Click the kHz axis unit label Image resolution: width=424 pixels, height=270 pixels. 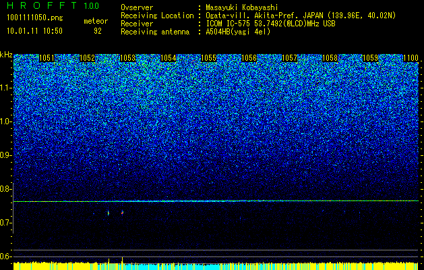6,55
